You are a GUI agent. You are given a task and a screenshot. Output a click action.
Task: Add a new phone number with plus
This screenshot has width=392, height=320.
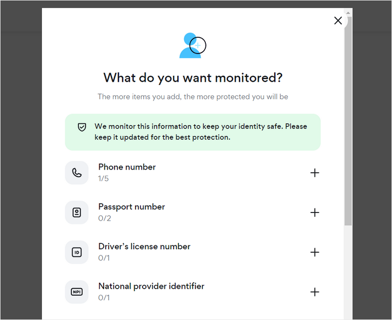pyautogui.click(x=315, y=173)
